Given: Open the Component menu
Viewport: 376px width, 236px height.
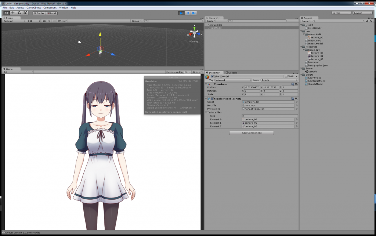Looking at the screenshot, I should (50, 8).
